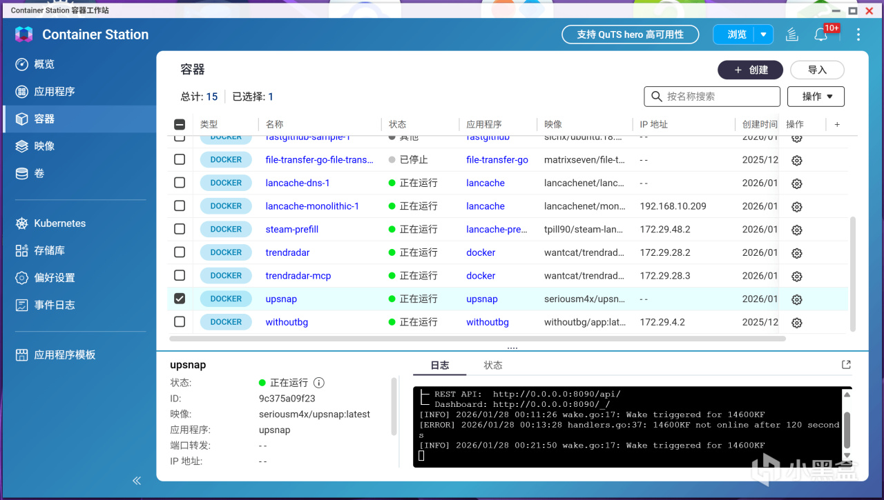The height and width of the screenshot is (500, 884).
Task: Open the upsnap container name link
Action: (281, 299)
